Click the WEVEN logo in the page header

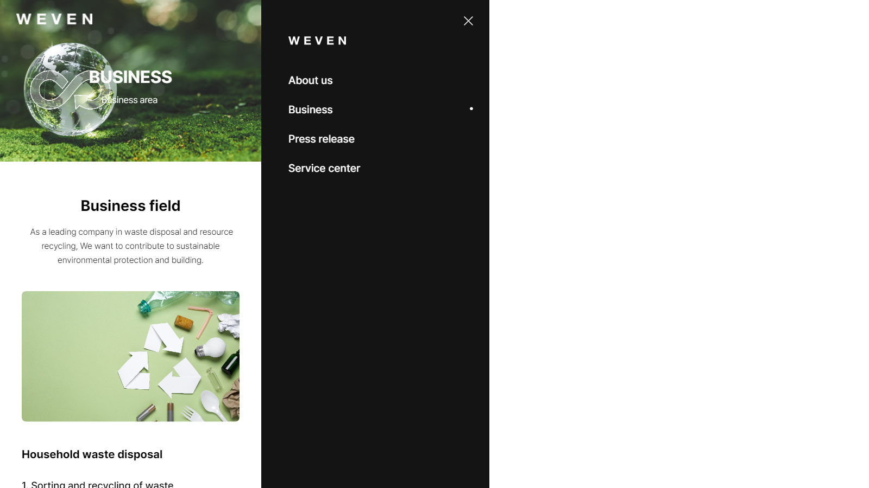click(x=54, y=19)
